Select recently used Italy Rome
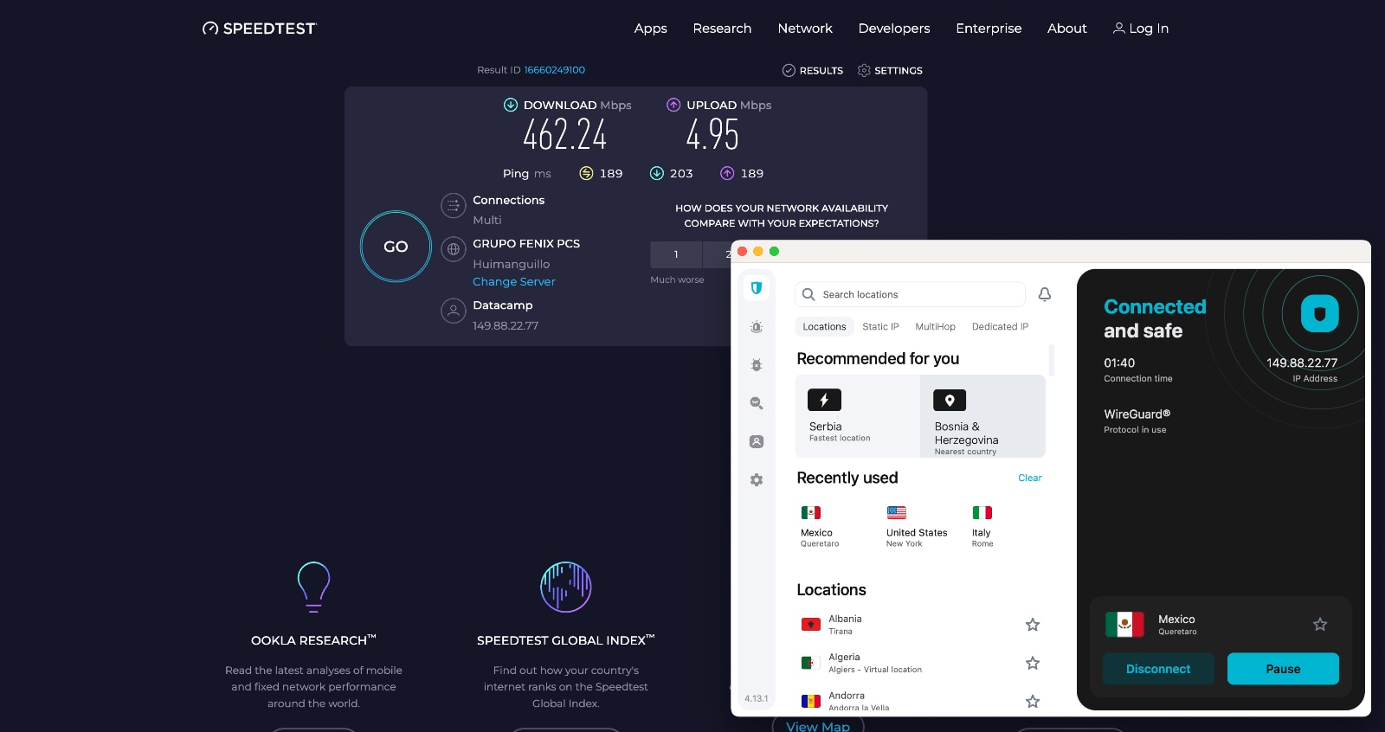This screenshot has height=732, width=1385. (982, 526)
